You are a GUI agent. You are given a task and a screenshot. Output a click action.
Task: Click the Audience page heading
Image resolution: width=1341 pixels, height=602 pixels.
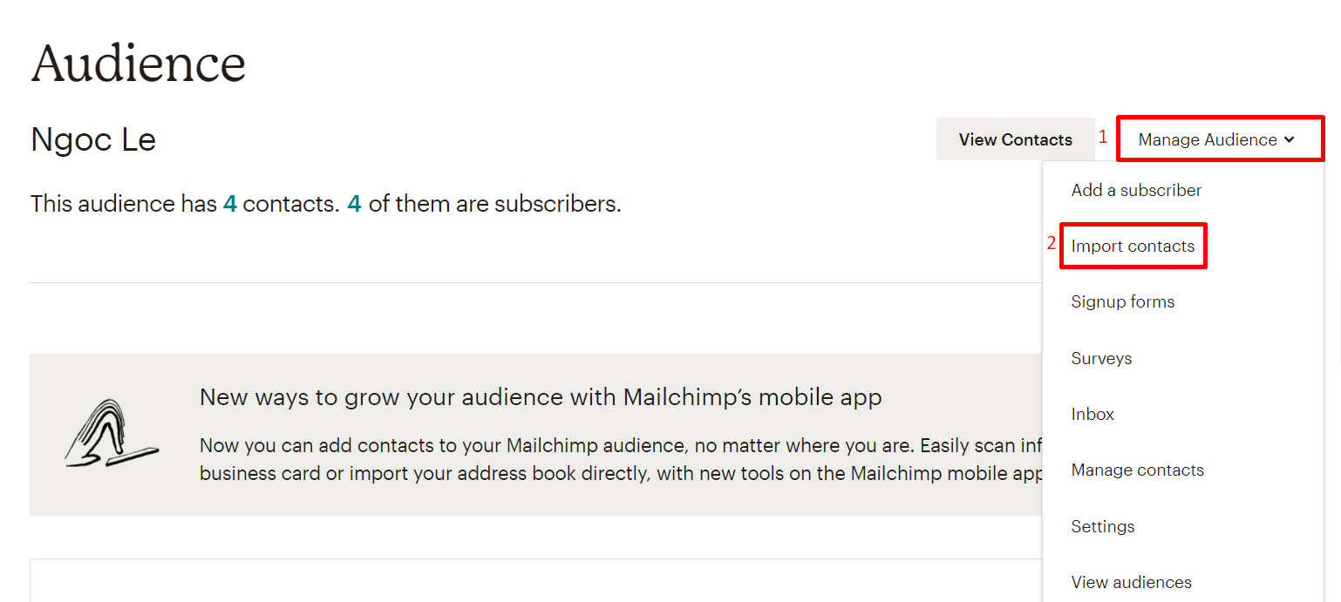pyautogui.click(x=138, y=63)
